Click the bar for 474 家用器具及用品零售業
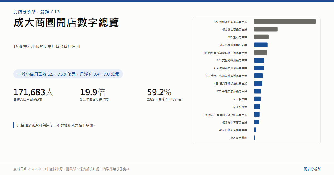Screen dimensions: 334x175 259,68
